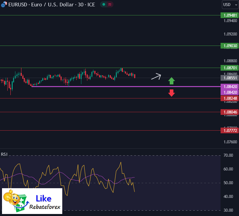Click the 1.08701 green price label
Viewport: 239px width, 216px height.
pos(230,68)
